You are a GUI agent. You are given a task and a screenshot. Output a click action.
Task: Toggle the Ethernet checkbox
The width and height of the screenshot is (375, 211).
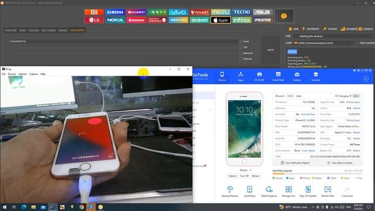tap(241, 59)
